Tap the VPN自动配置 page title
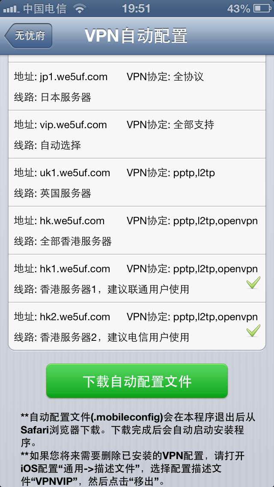This screenshot has height=487, width=274. (136, 36)
